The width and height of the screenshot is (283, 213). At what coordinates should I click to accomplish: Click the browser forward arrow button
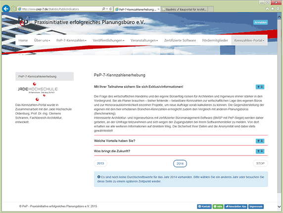point(13,9)
